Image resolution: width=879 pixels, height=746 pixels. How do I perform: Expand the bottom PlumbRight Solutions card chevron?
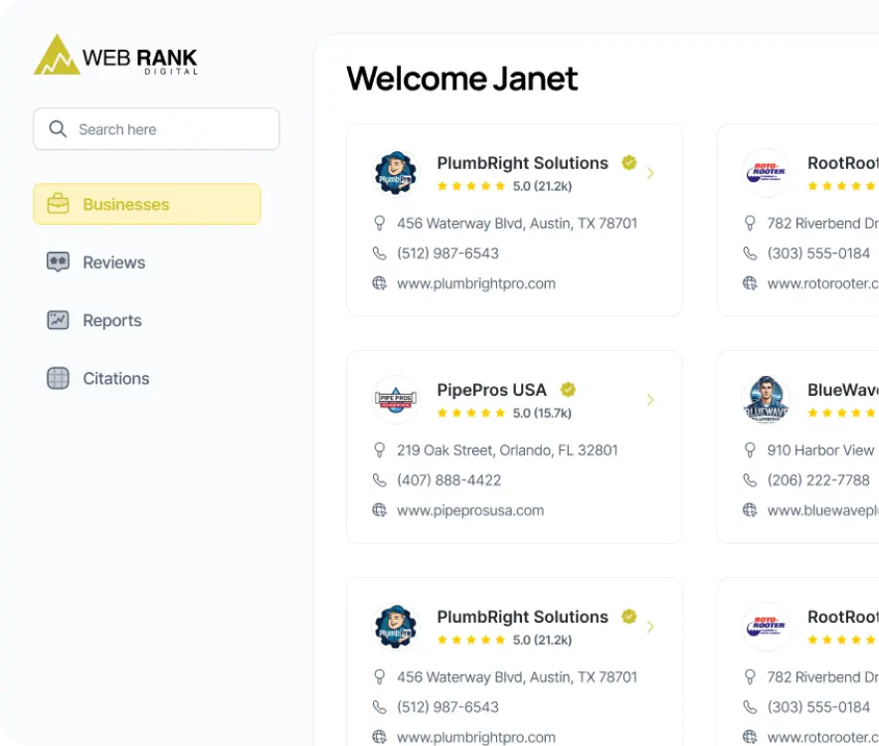pos(650,627)
